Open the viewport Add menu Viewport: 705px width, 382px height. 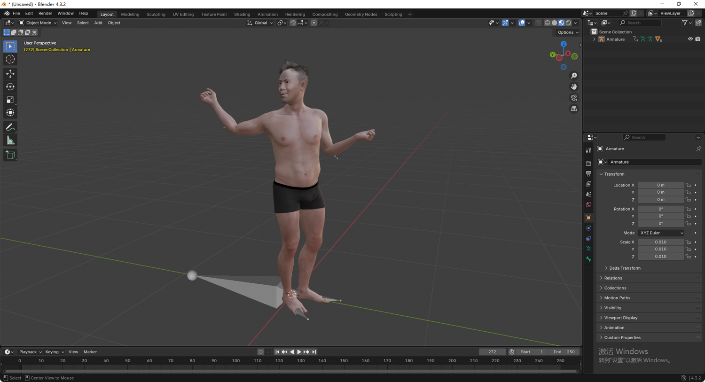98,23
